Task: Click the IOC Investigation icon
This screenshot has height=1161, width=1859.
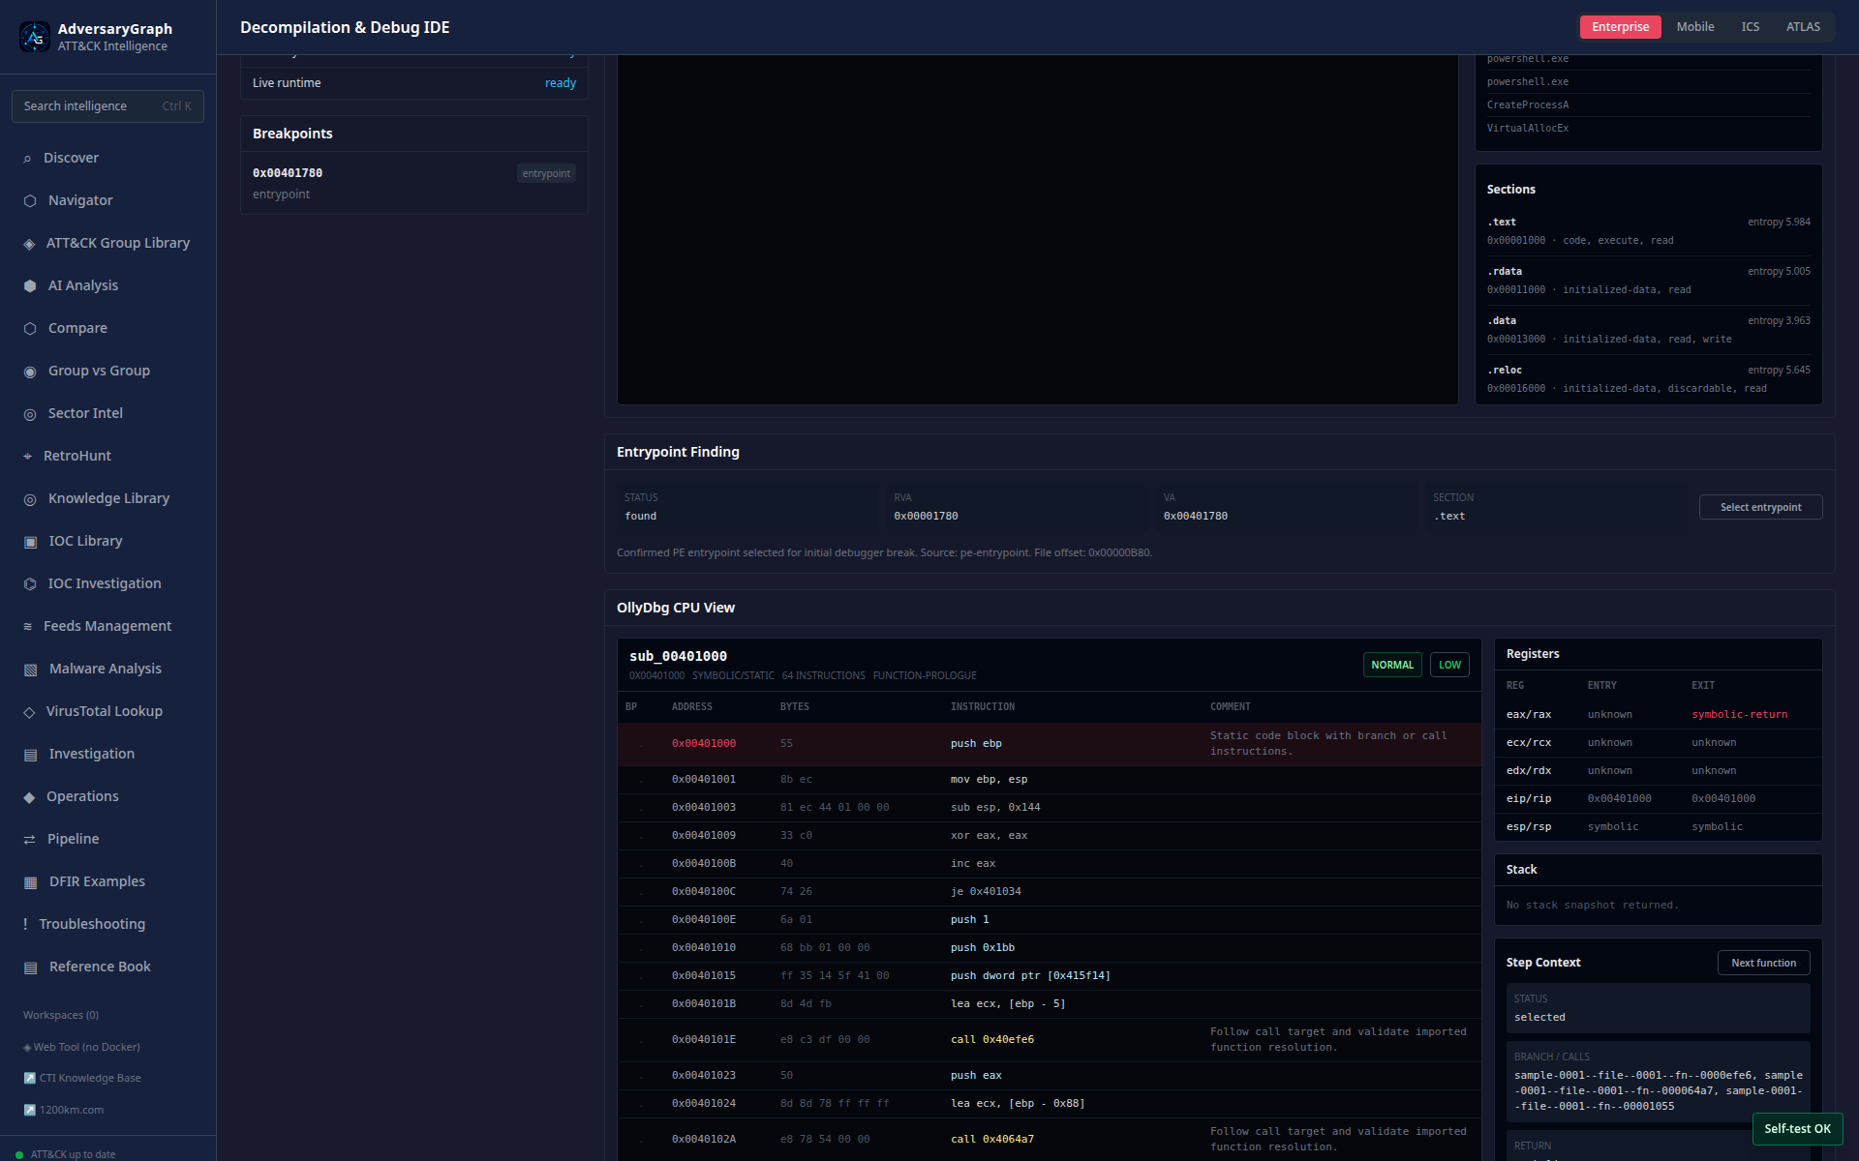Action: click(x=30, y=584)
